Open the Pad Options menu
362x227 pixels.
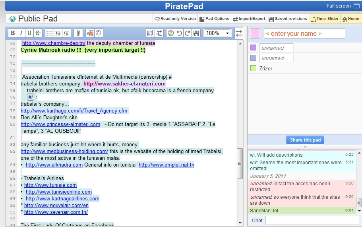215,19
